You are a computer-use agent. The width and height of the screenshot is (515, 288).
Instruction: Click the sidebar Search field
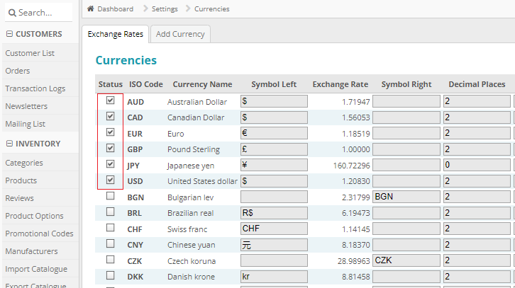(x=39, y=13)
